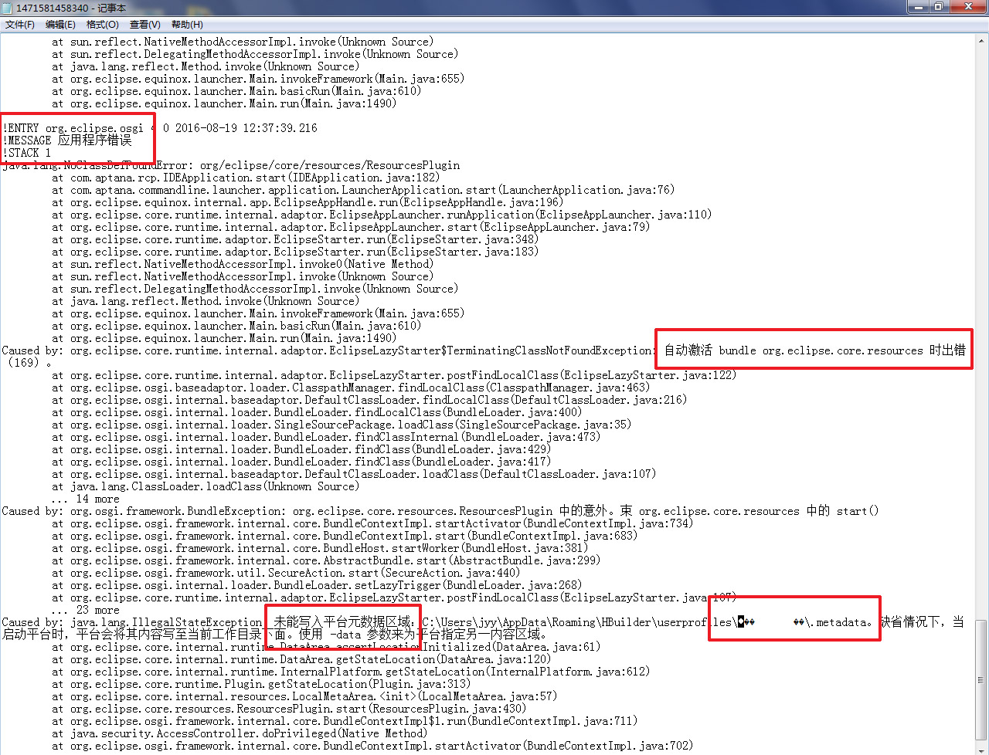
Task: Click the "java.lang.NoClassDefFoundError" line
Action: pyautogui.click(x=231, y=165)
